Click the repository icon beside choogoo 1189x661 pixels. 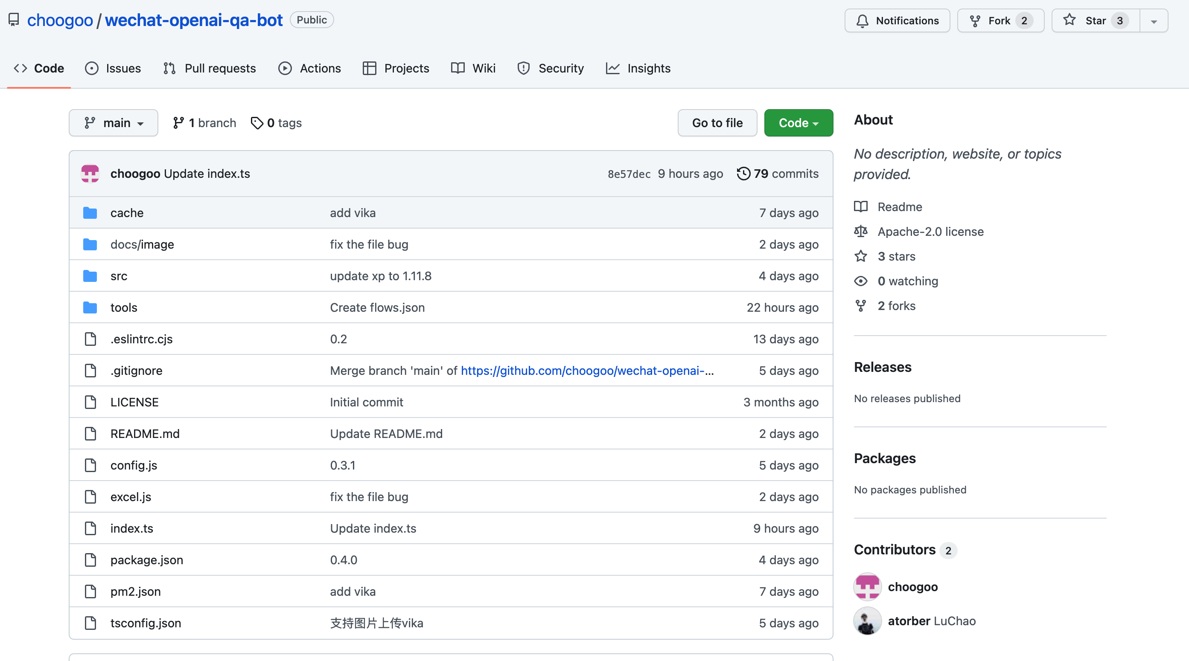tap(14, 20)
